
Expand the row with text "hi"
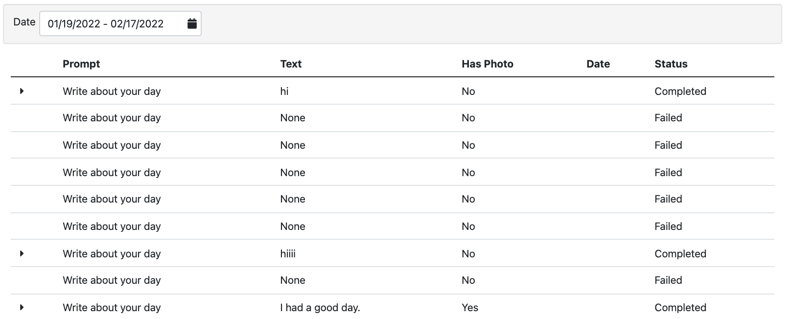click(x=22, y=91)
